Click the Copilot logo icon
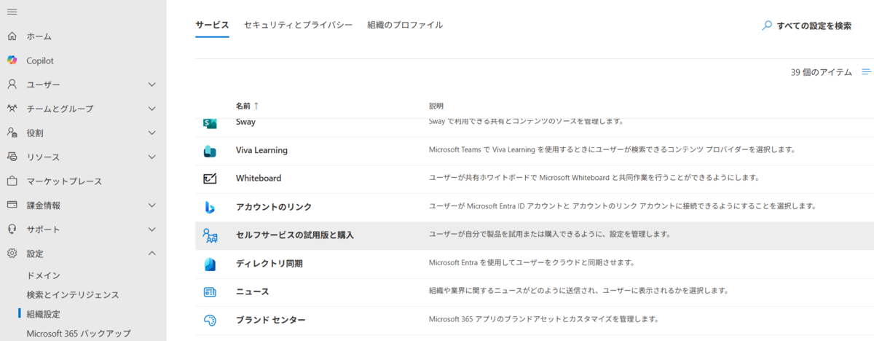This screenshot has height=341, width=874. pyautogui.click(x=12, y=60)
